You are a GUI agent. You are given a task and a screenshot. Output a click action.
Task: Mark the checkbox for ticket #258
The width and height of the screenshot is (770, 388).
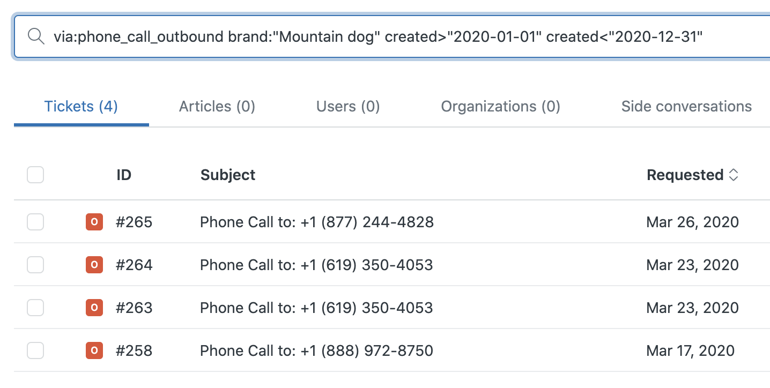[x=35, y=350]
